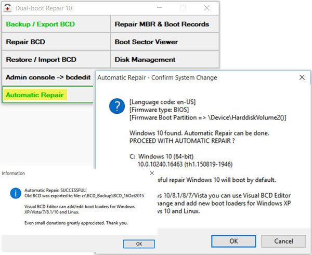
Task: Click the text '[Language code: en-US]'
Action: (x=163, y=102)
